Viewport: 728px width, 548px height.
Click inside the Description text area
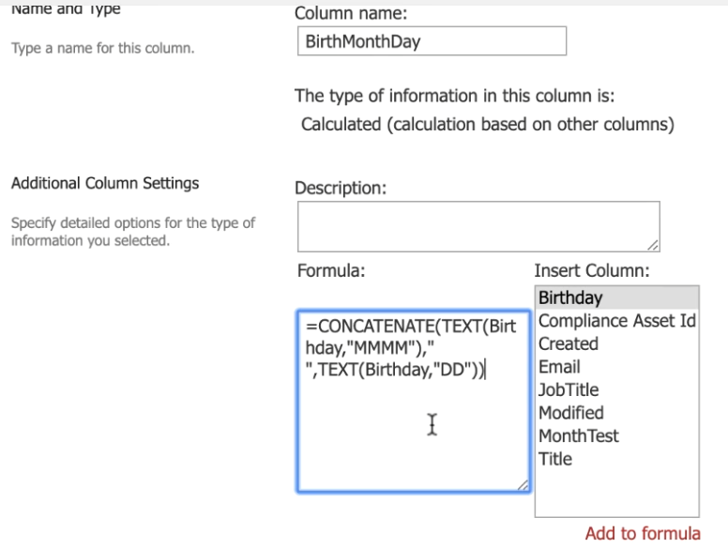point(478,227)
